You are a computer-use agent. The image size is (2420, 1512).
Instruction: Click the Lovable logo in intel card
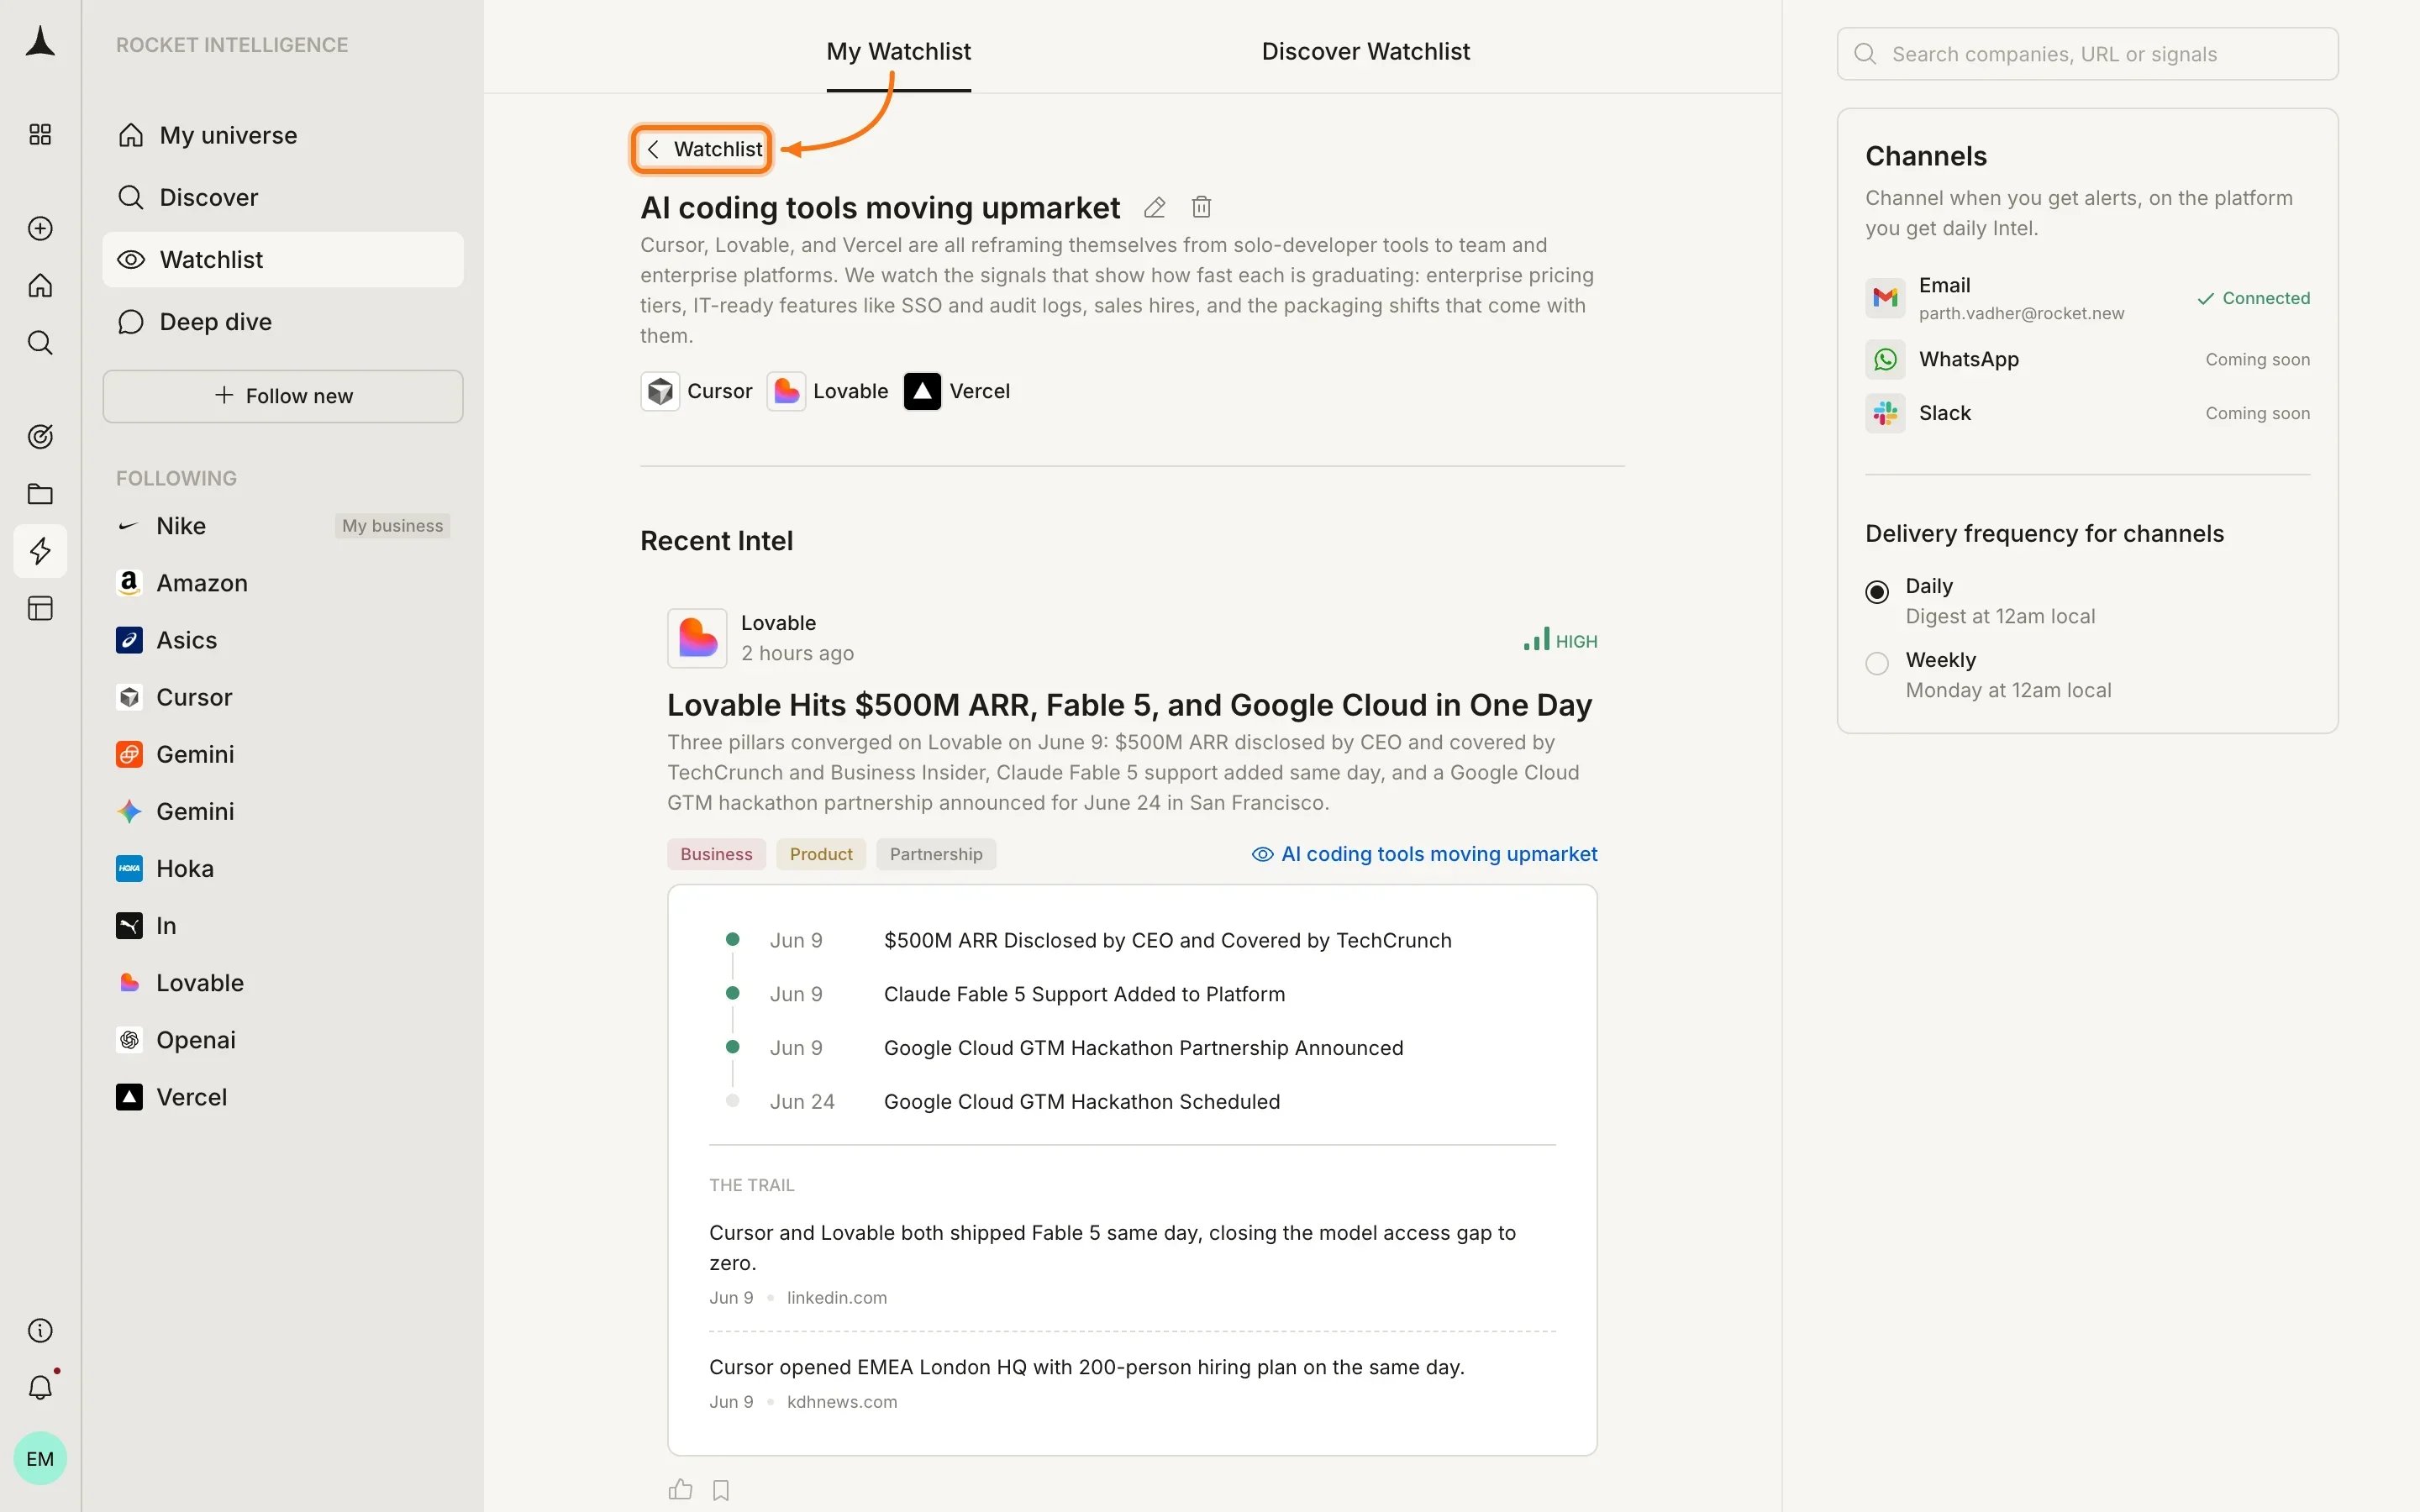click(697, 638)
